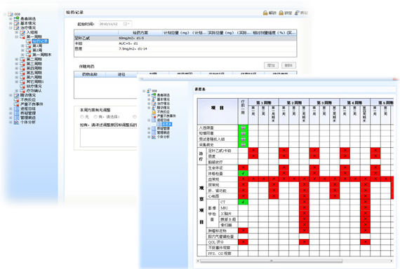This screenshot has height=269, width=400.
Task: Click the 计划总量 (mg) column header
Action: [185, 33]
